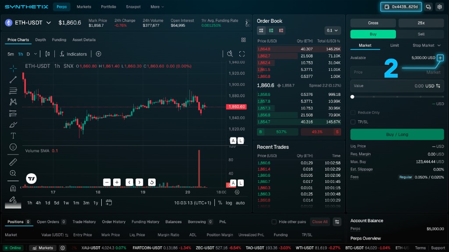
Task: Open the Stop Market order type dropdown
Action: click(x=426, y=45)
